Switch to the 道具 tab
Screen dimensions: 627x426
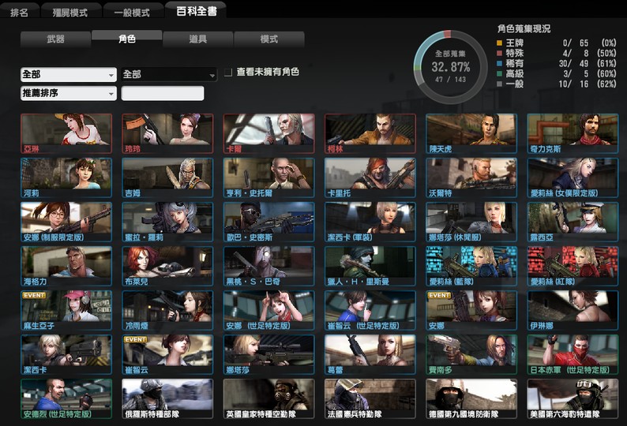pos(198,39)
